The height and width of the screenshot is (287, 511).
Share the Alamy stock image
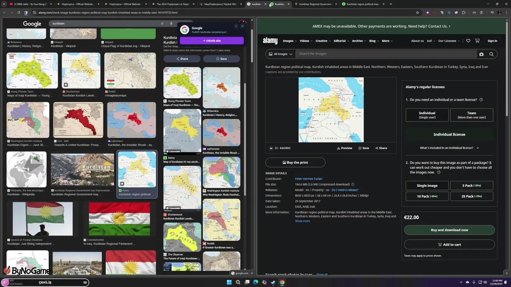tap(381, 148)
